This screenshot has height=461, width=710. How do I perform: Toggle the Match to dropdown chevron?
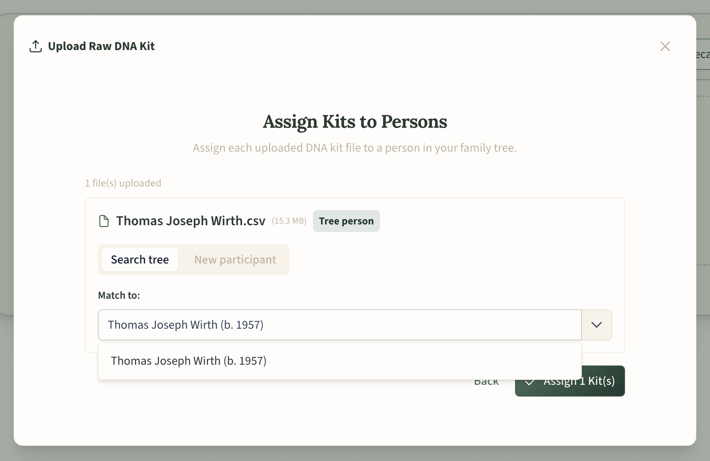pos(597,325)
